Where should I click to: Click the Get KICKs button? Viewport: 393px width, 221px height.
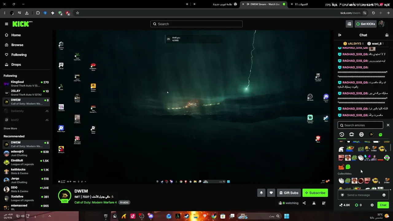click(x=366, y=24)
